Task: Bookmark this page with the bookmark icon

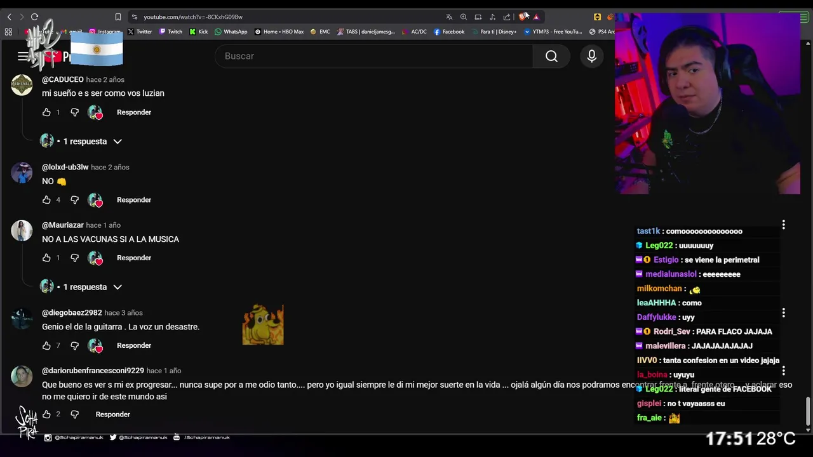Action: [118, 17]
